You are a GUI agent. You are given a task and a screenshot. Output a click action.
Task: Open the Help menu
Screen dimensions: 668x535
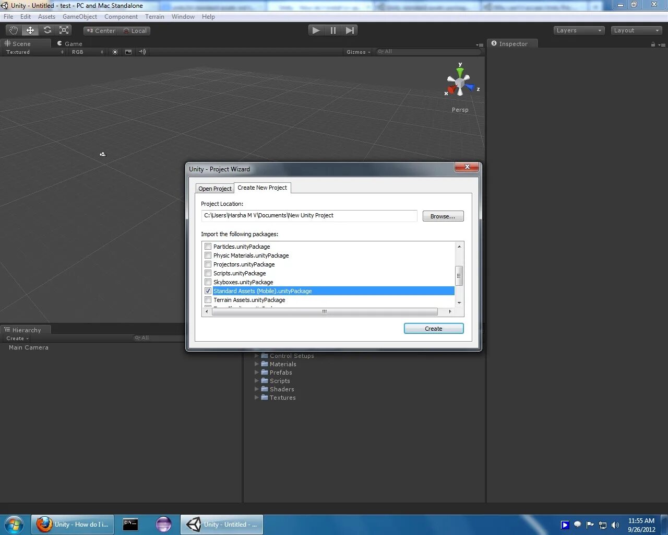tap(208, 17)
